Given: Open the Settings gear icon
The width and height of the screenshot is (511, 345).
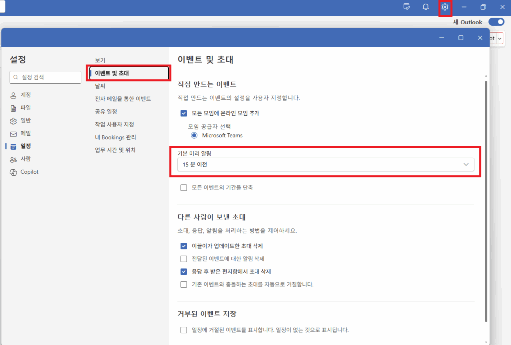Looking at the screenshot, I should tap(445, 7).
